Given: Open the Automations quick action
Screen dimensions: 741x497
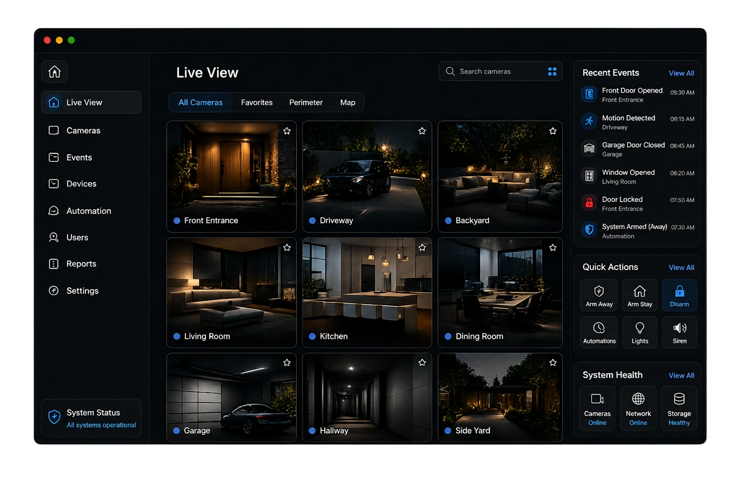Looking at the screenshot, I should (x=599, y=332).
